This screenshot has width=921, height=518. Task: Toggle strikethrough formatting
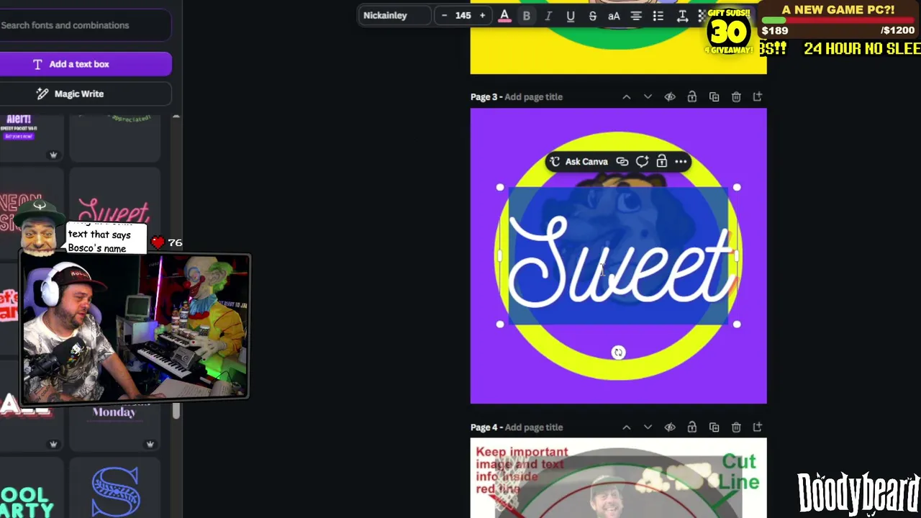592,16
